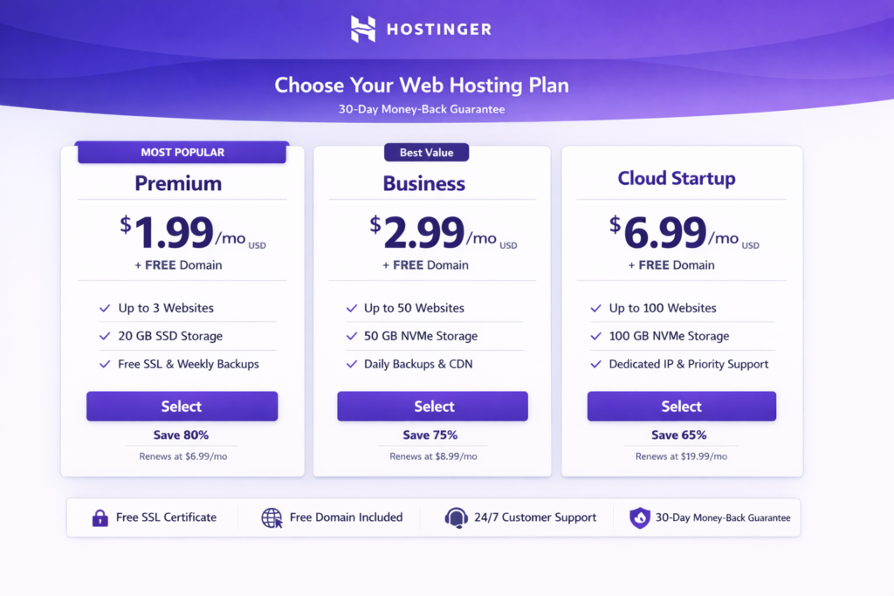Click the Free Domain globe icon
This screenshot has width=894, height=596.
tap(272, 517)
